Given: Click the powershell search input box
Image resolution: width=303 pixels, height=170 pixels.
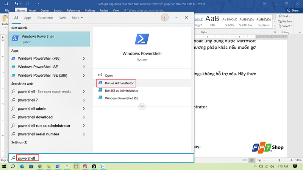Looking at the screenshot, I should pos(101,158).
